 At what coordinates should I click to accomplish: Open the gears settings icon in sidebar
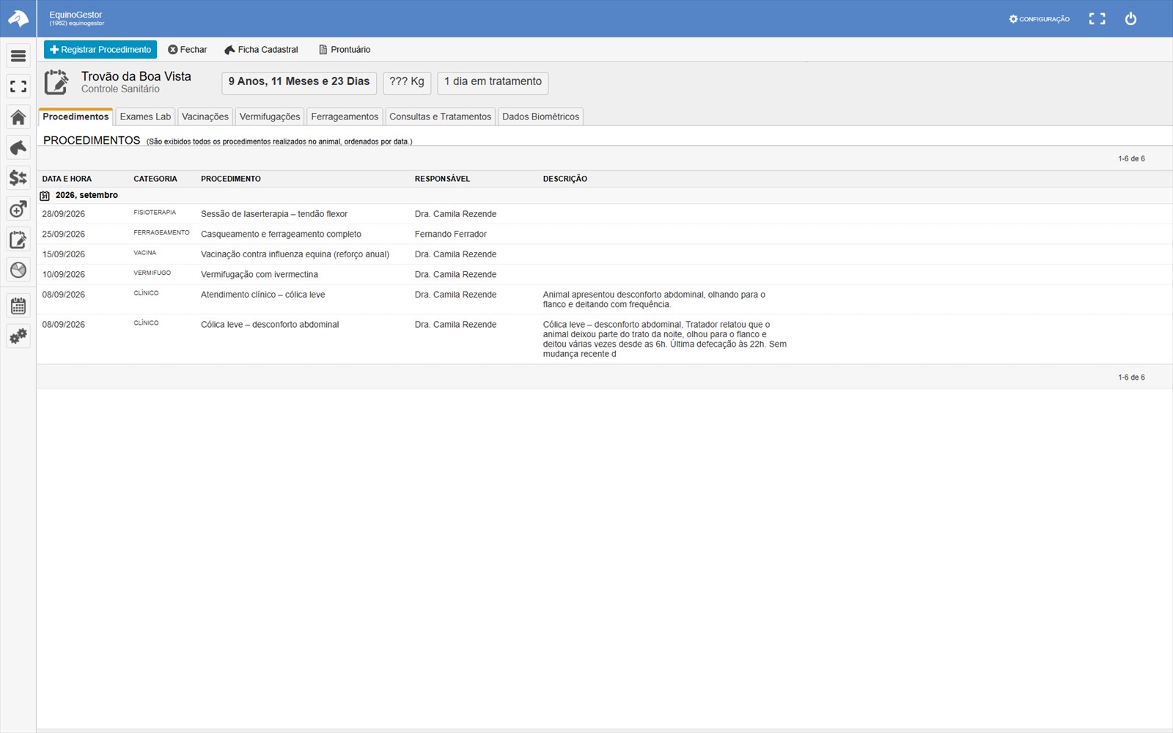click(x=18, y=336)
